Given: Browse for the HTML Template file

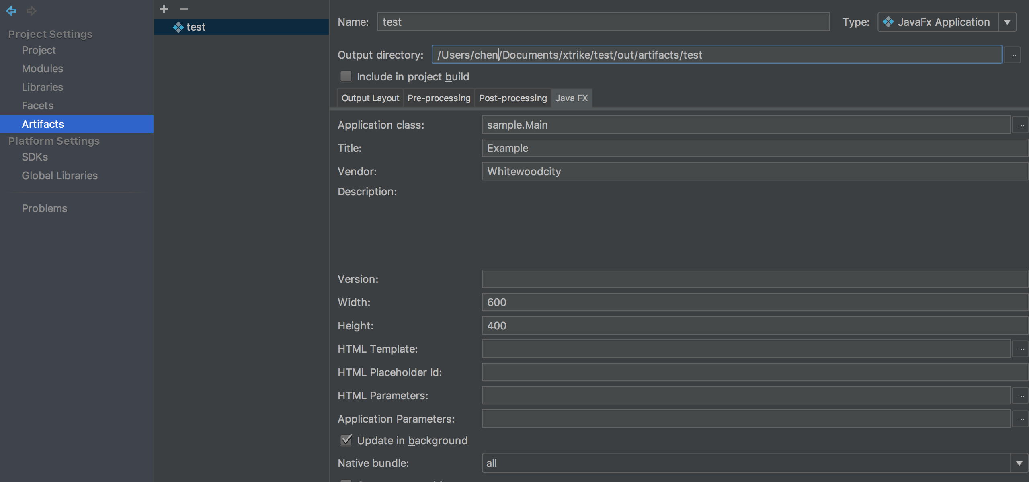Looking at the screenshot, I should pos(1021,349).
